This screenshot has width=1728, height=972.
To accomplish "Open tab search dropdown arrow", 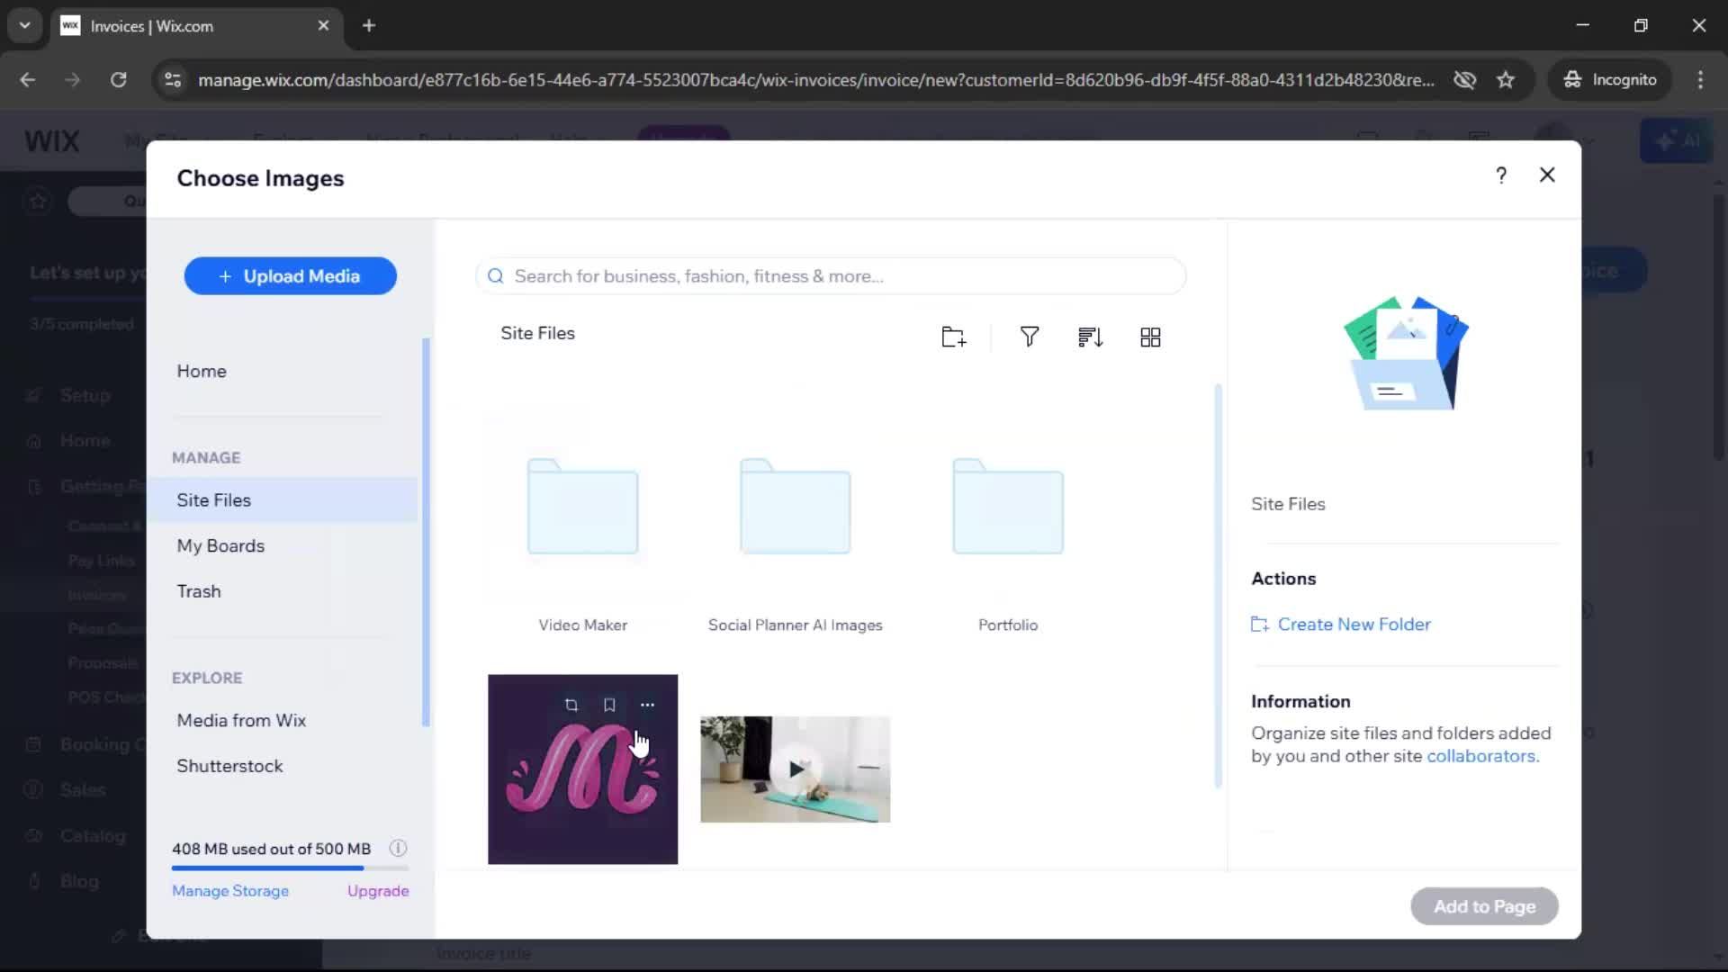I will [25, 26].
